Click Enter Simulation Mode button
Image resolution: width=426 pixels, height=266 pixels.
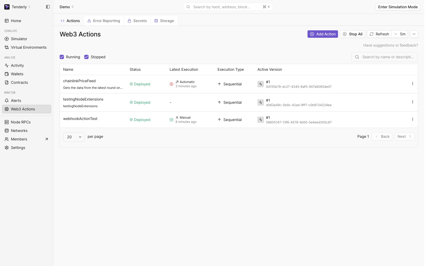pyautogui.click(x=398, y=7)
